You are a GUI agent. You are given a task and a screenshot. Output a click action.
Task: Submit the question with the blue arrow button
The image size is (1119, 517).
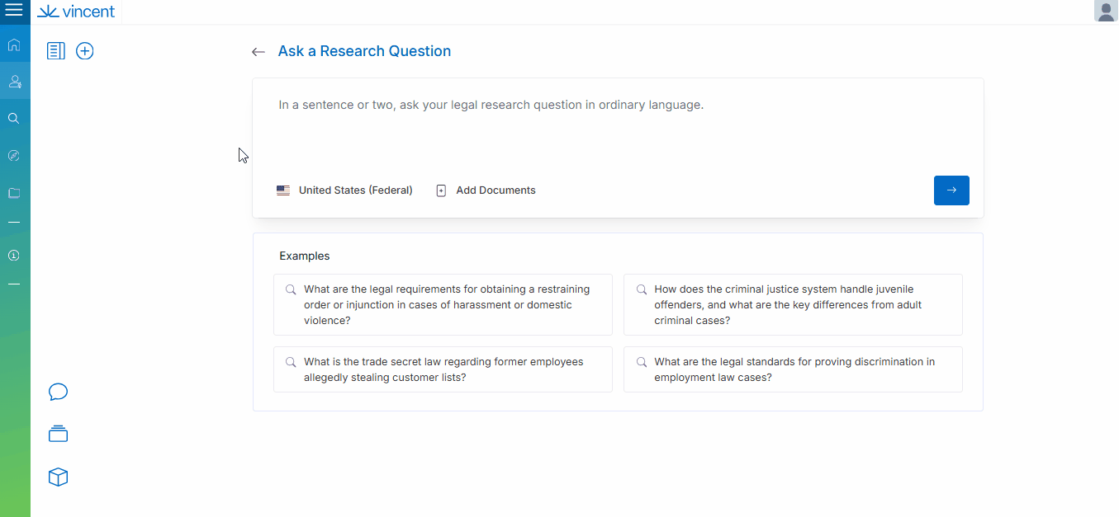coord(951,190)
